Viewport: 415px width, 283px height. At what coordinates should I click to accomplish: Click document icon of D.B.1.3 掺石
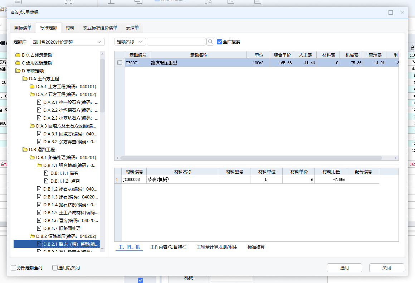coord(39,197)
